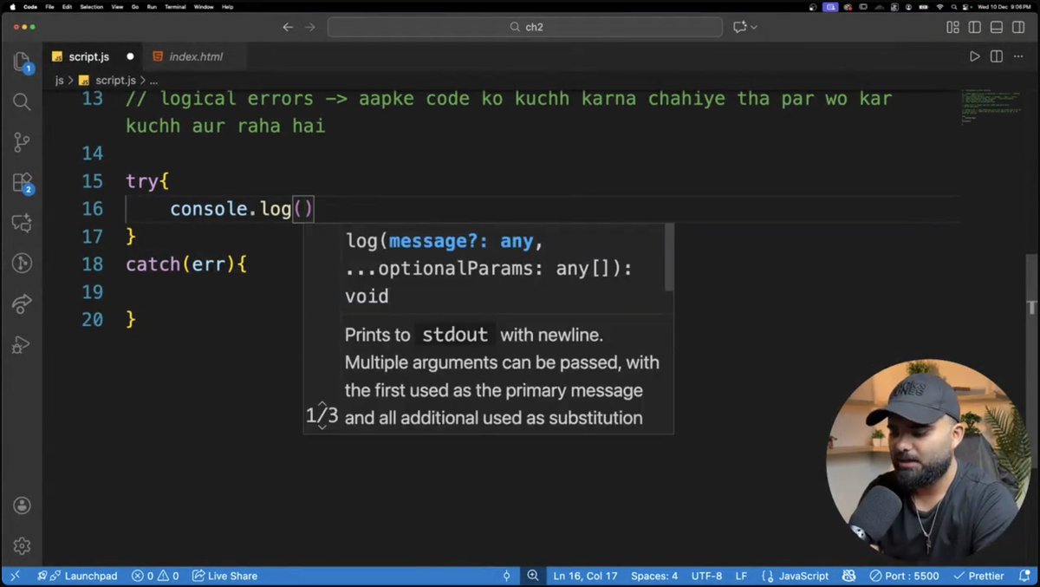Click the Prettier formatter status item
Viewport: 1040px width, 587px height.
point(980,575)
